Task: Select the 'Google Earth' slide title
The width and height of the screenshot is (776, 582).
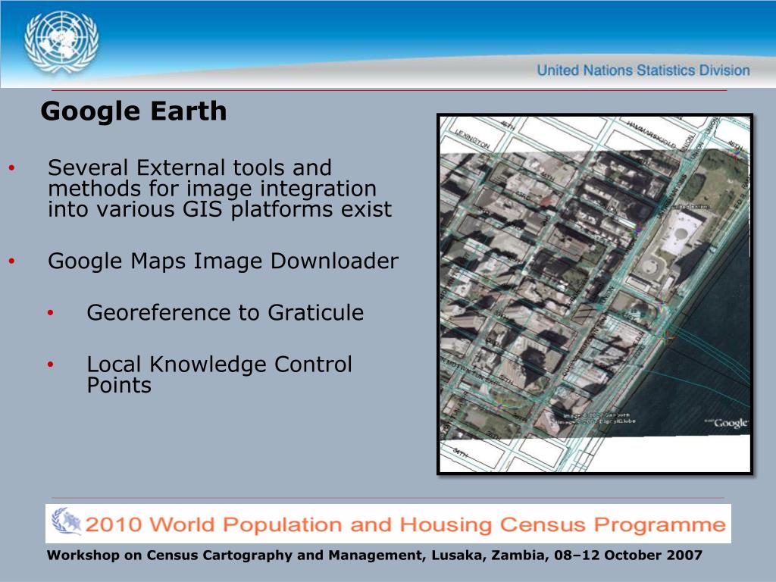Action: [133, 111]
